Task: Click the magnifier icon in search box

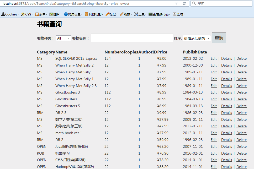Action: pos(194,3)
